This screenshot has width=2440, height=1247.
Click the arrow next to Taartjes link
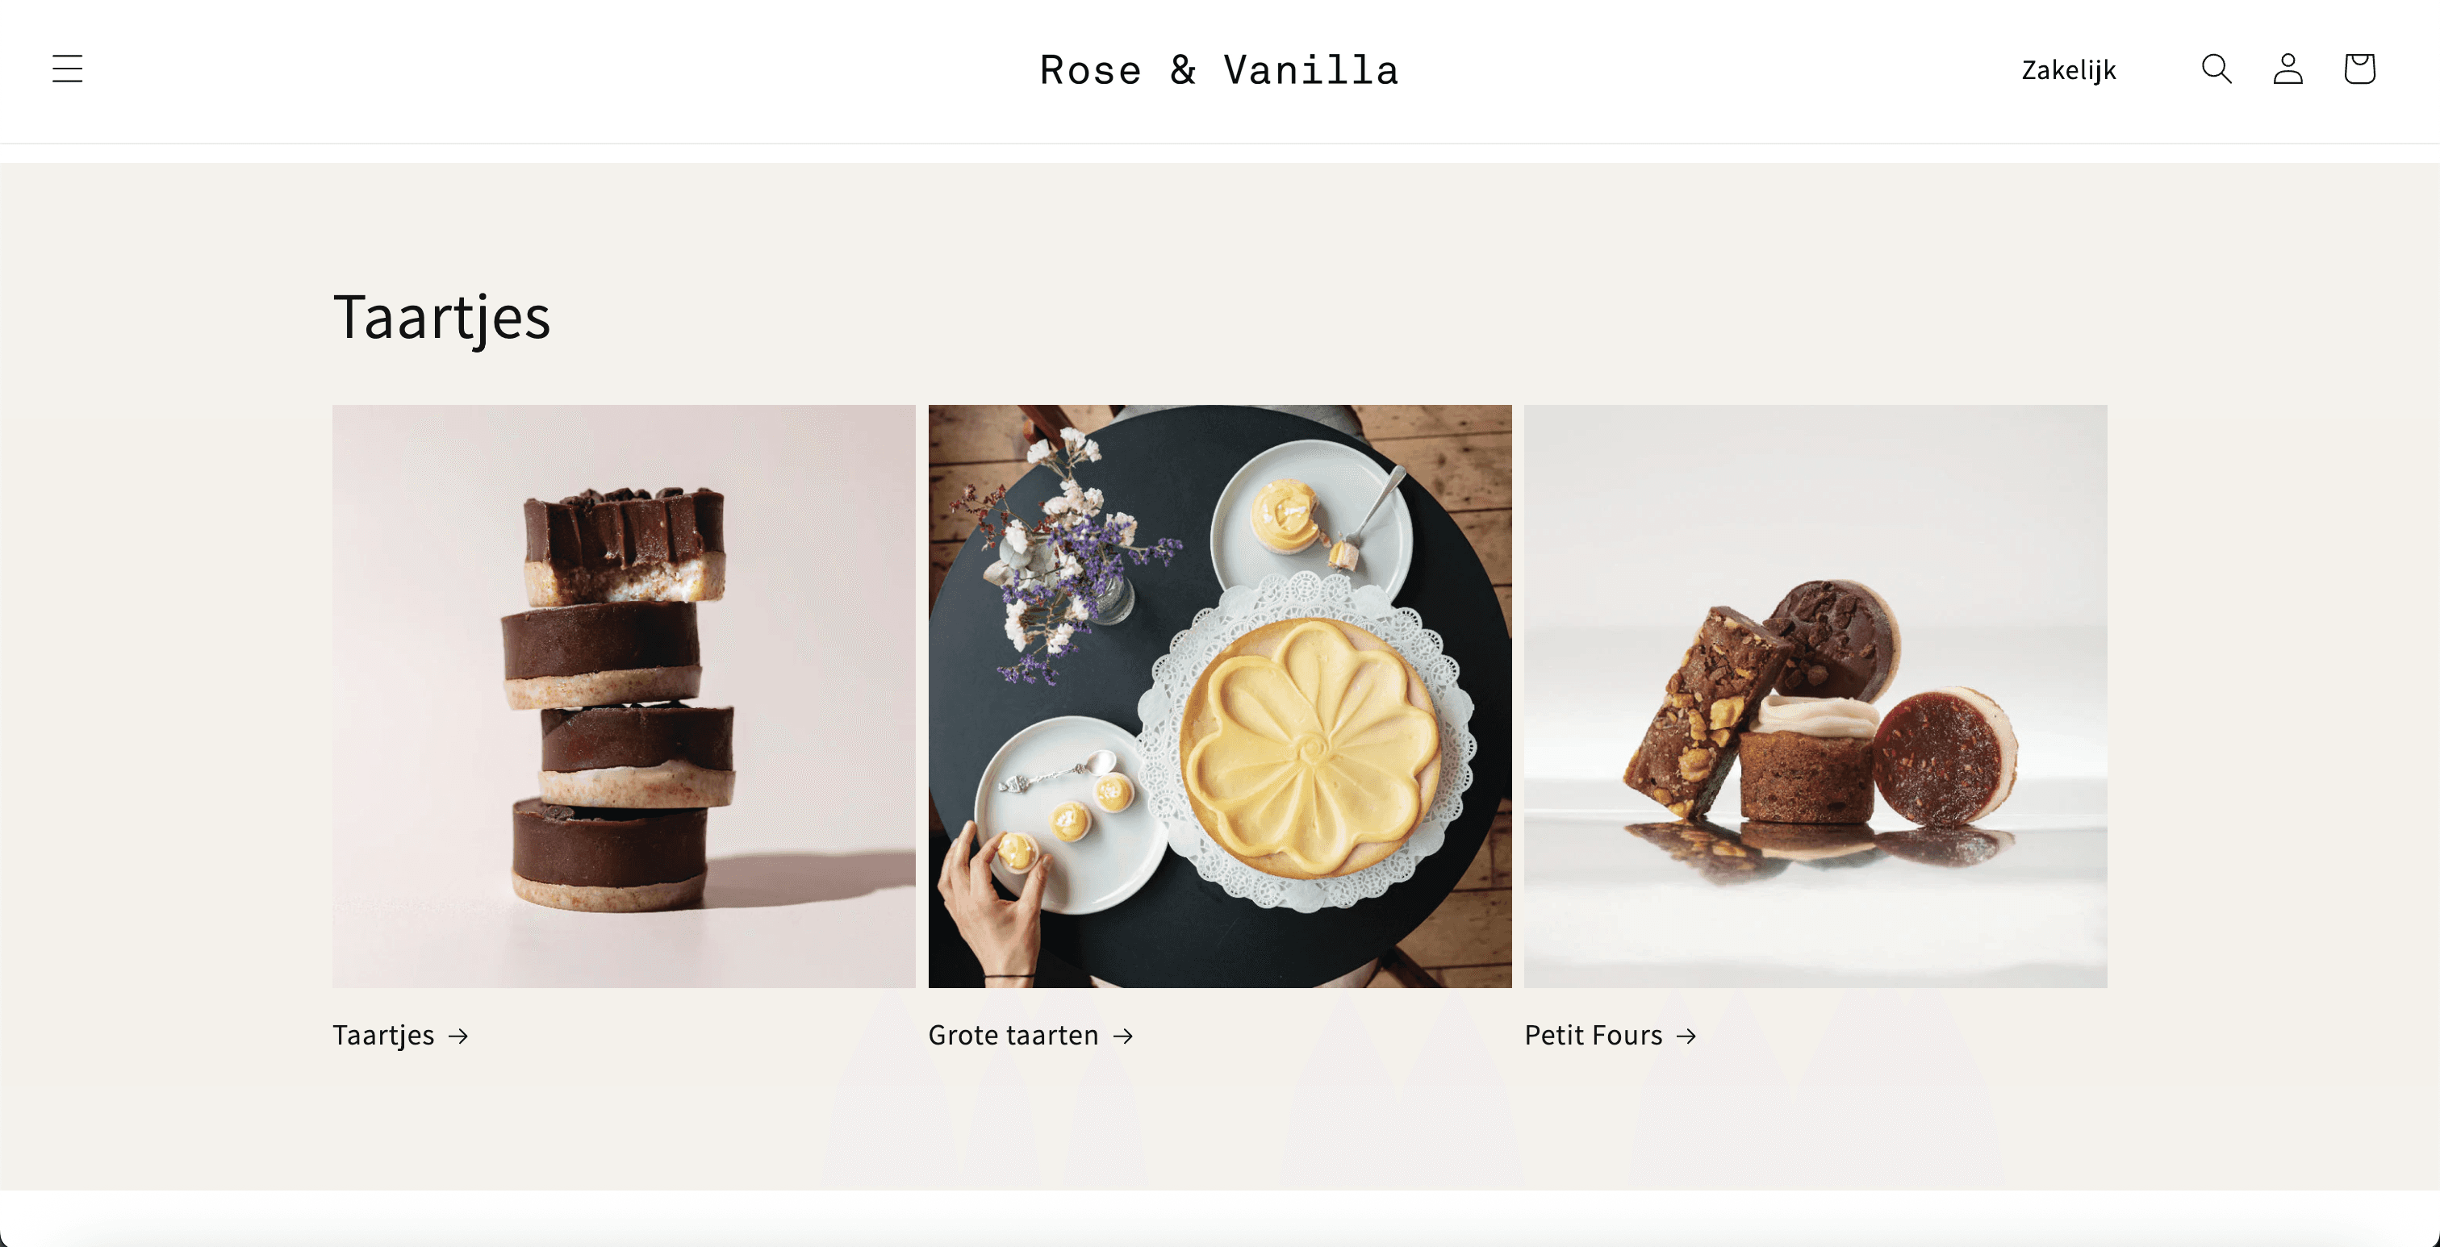458,1036
